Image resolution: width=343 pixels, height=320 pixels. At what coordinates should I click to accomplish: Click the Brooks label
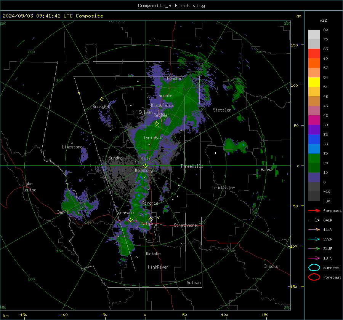click(271, 266)
